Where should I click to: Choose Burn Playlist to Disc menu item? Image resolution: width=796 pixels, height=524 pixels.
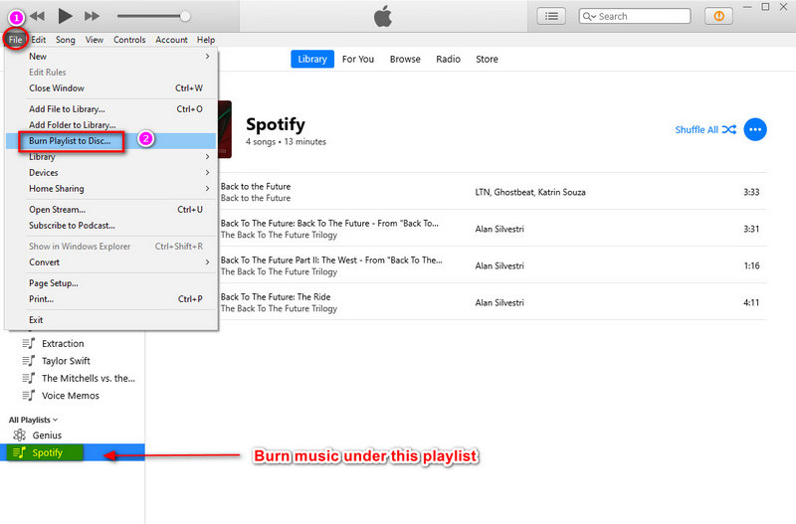point(110,141)
